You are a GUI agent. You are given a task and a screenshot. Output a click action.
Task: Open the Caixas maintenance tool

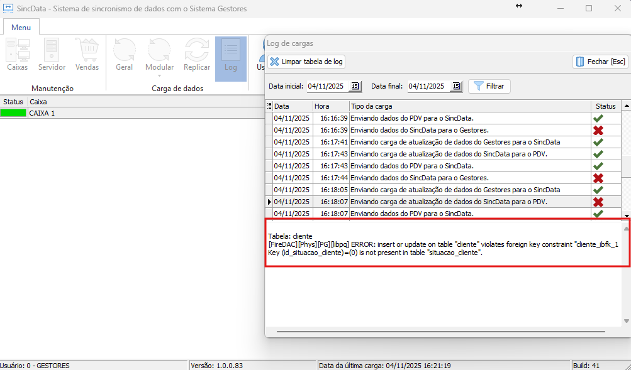(x=18, y=55)
